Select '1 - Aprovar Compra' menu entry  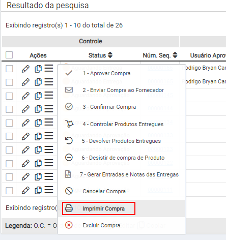coord(106,73)
